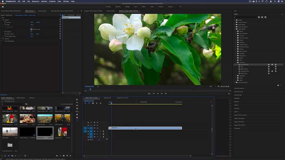Reset the Motion effect parameters
Image resolution: width=285 pixels, height=160 pixels.
[60, 20]
